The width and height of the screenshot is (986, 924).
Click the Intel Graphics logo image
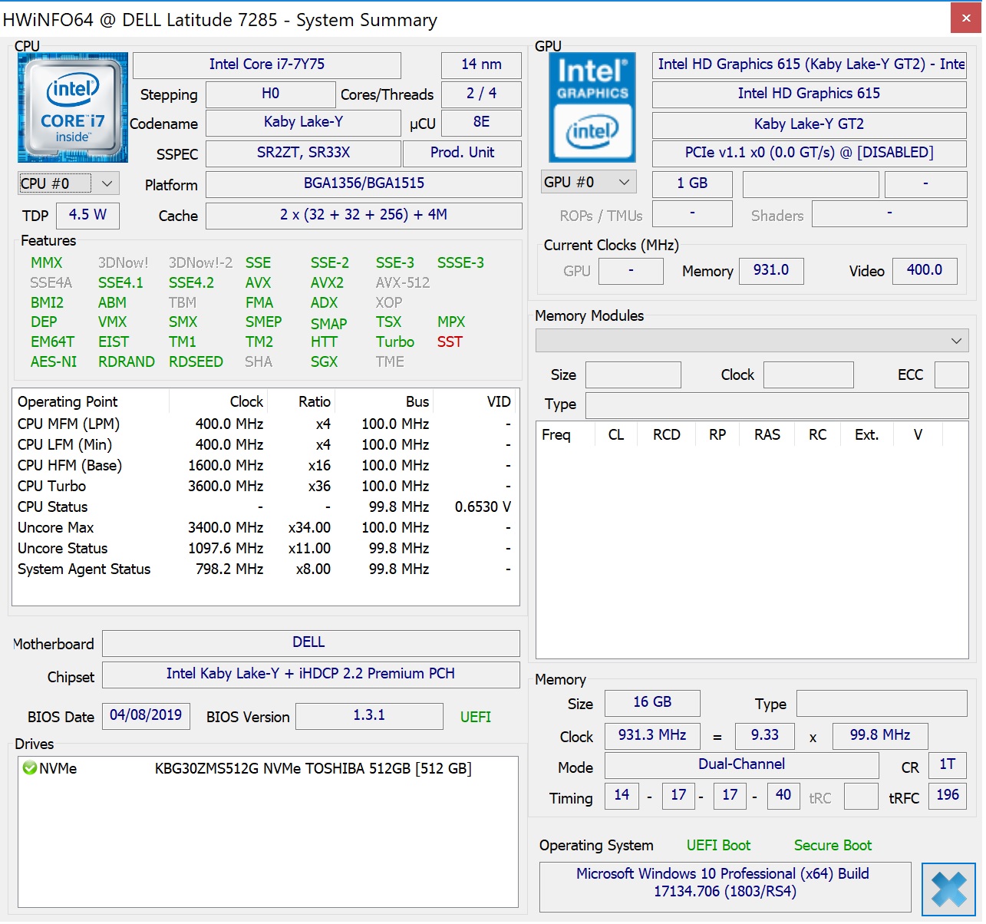(x=592, y=107)
